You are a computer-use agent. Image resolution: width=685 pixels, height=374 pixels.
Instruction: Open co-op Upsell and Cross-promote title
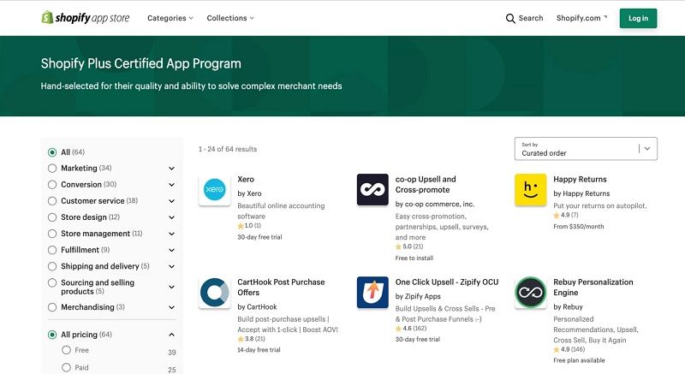tap(426, 185)
